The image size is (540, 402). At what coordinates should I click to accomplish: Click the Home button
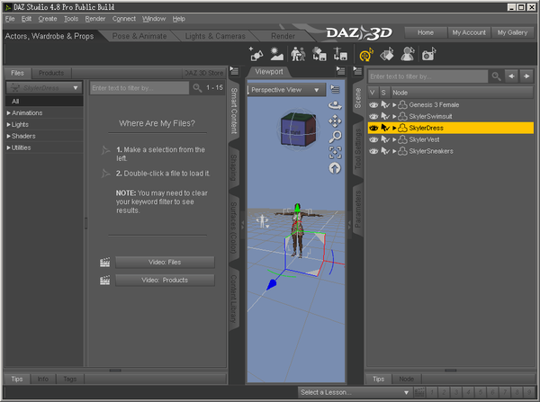click(426, 32)
